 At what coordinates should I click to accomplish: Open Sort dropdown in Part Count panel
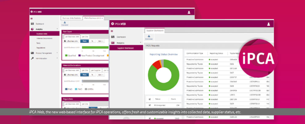(x=101, y=41)
